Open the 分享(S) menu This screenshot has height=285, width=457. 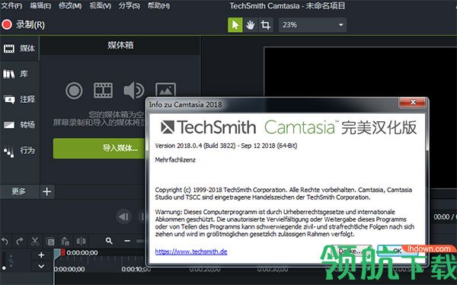[129, 5]
